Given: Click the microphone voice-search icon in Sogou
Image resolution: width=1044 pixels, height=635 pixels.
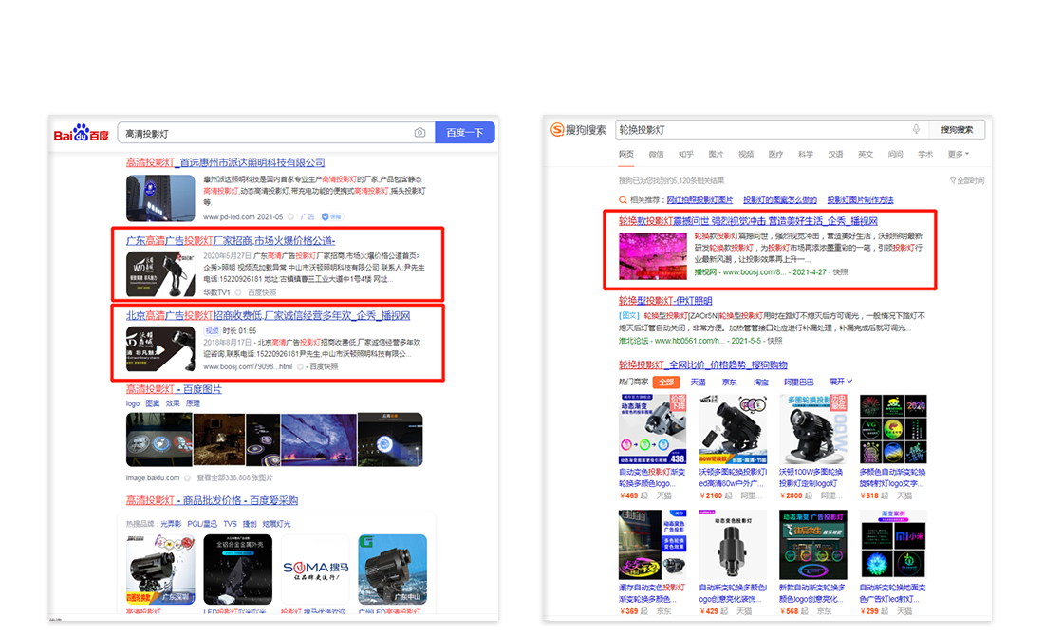Looking at the screenshot, I should pos(916,129).
